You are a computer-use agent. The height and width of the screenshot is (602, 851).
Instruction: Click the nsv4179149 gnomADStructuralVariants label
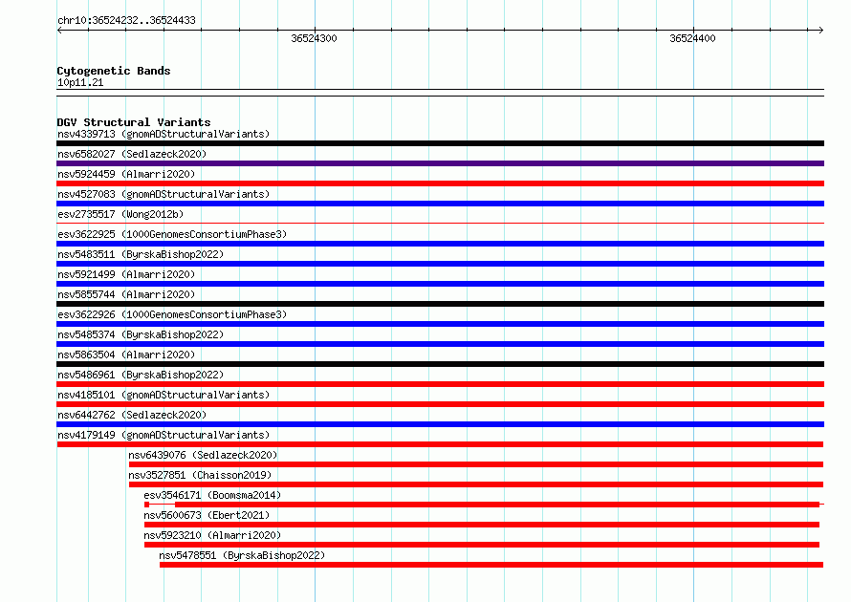[164, 435]
